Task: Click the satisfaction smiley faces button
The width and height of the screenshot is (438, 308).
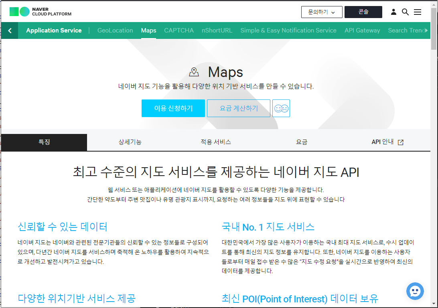Action: click(281, 108)
